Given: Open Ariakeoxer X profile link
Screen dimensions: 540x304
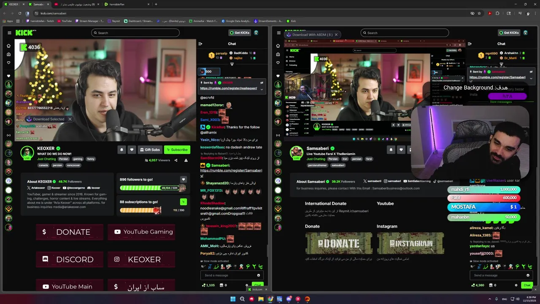Looking at the screenshot, I should pyautogui.click(x=36, y=188).
